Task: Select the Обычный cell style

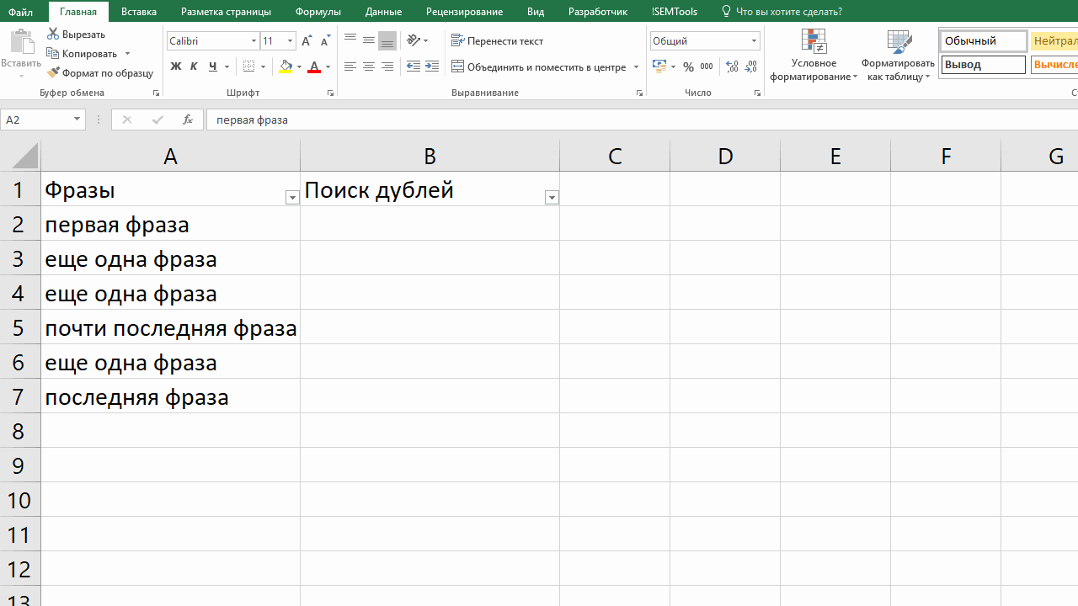Action: pos(984,41)
